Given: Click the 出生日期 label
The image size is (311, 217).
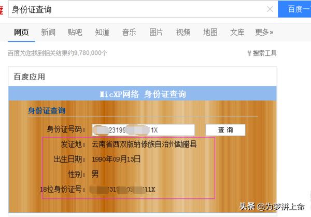Looking at the screenshot, I should [69, 159].
